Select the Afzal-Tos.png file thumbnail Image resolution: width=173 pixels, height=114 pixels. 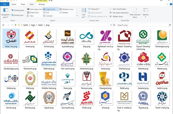11,37
